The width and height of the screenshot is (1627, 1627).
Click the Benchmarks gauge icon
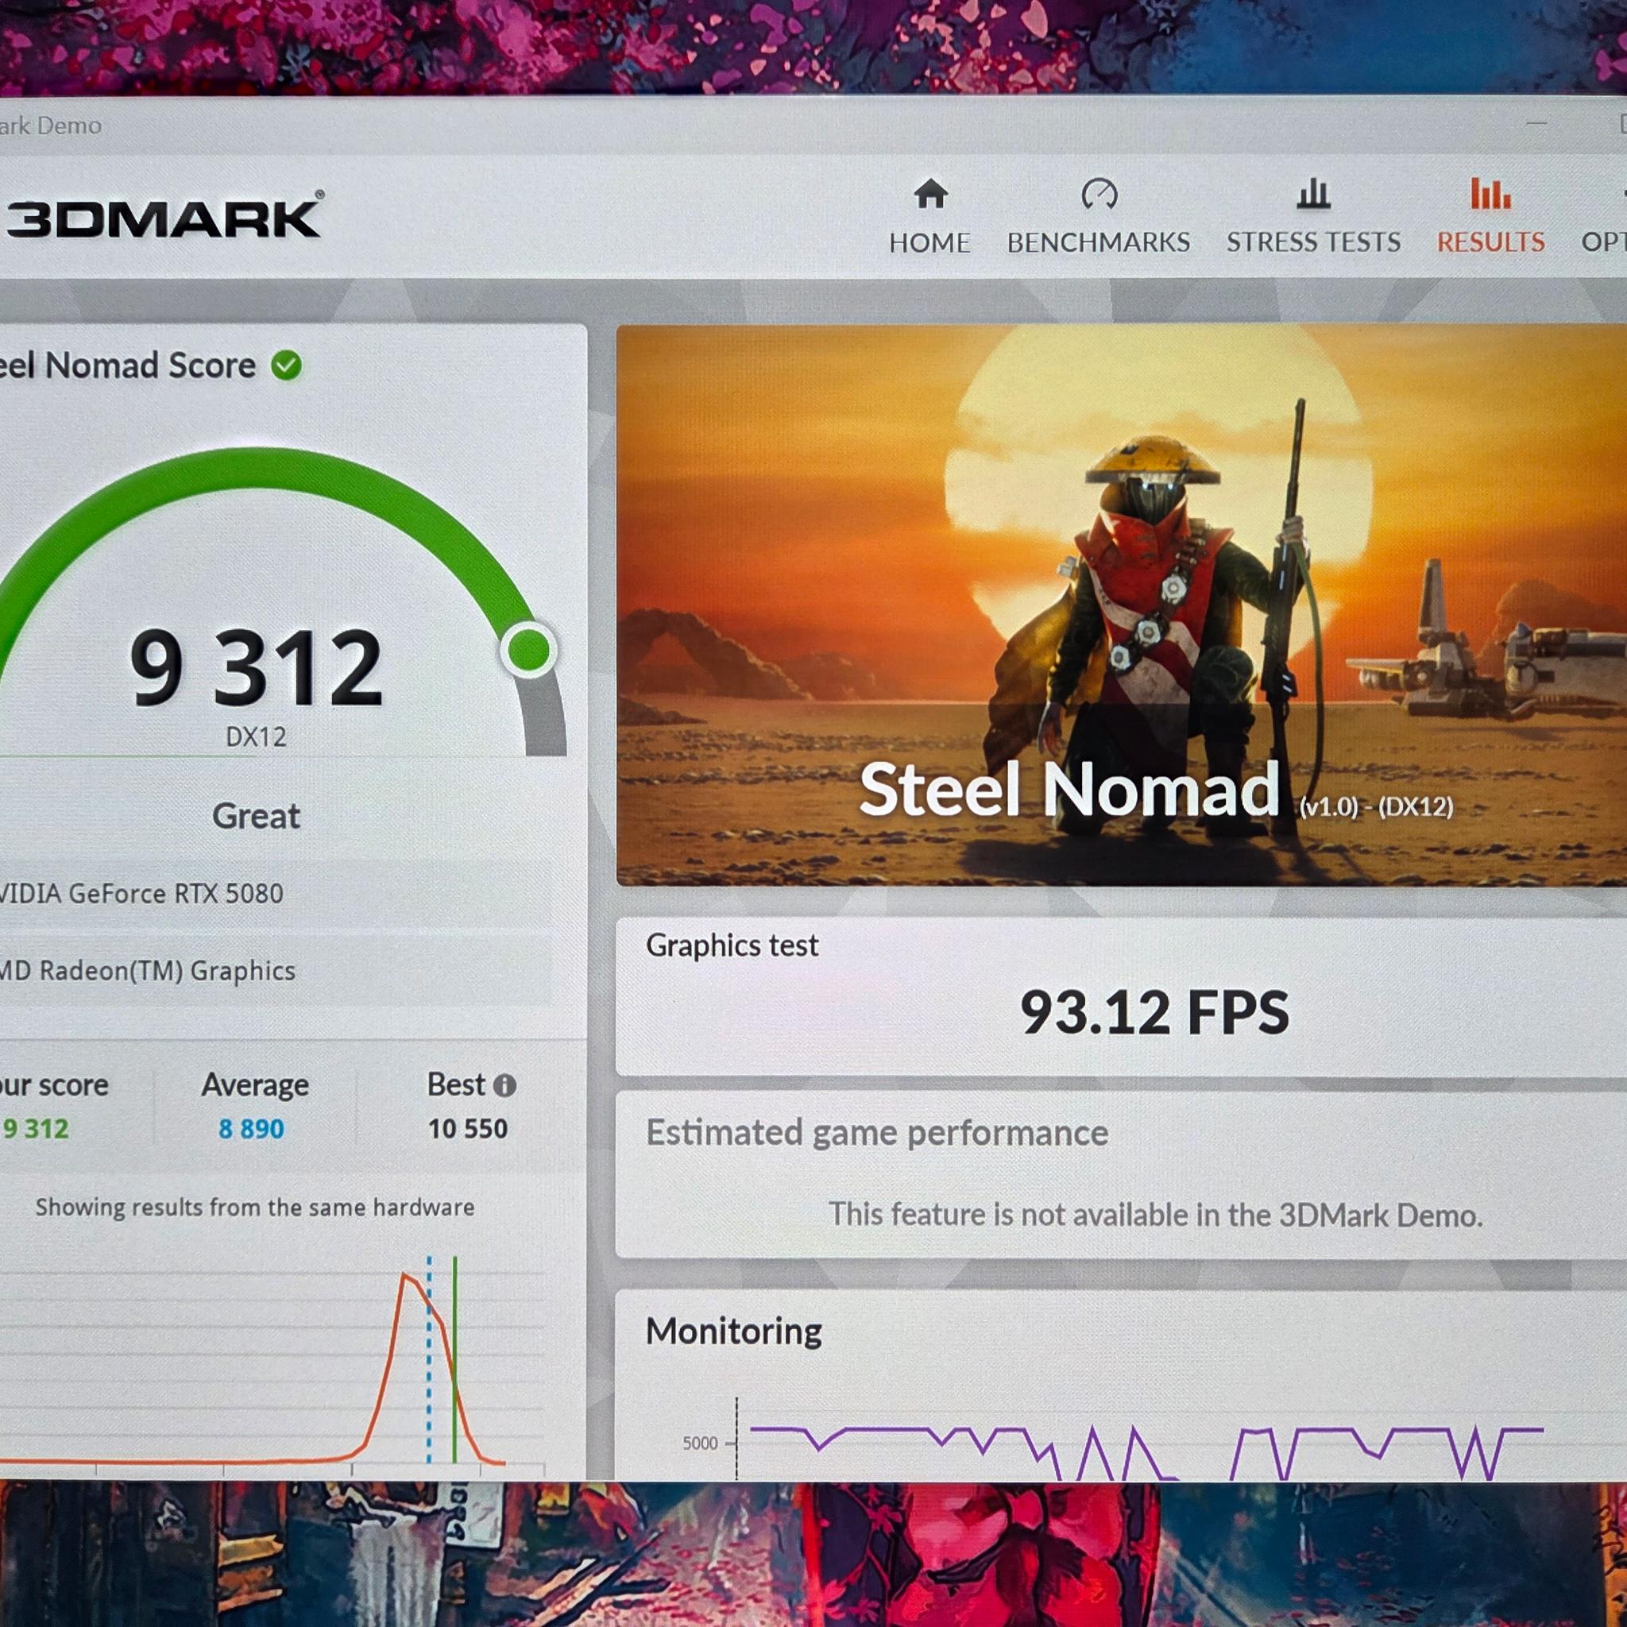(1099, 194)
